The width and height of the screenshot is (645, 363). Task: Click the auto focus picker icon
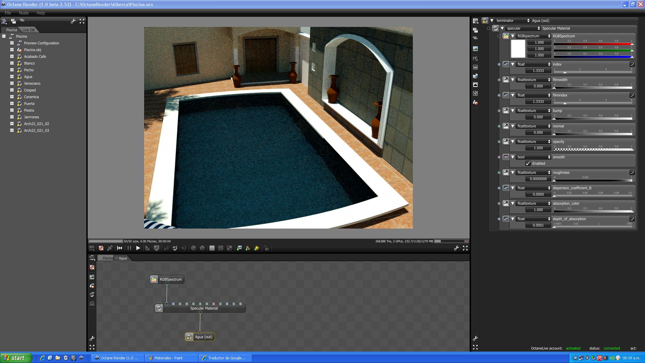click(166, 248)
